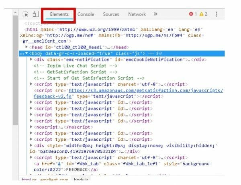Expand the script node after the Get Satisfaction comment
The image size is (241, 185).
click(x=31, y=84)
